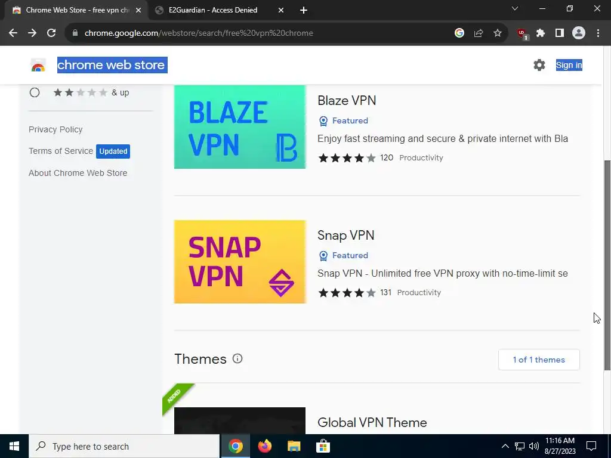Switch to E2Guardian Access Denied tab
Screen dimensions: 611x458
(213, 10)
